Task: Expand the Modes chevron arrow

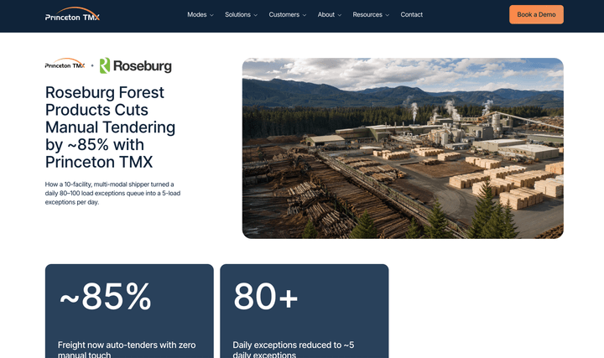Action: (211, 15)
